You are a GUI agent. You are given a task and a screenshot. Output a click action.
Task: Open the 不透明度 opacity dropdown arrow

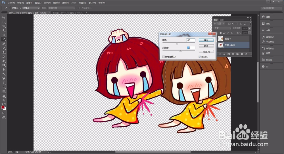tap(250, 28)
